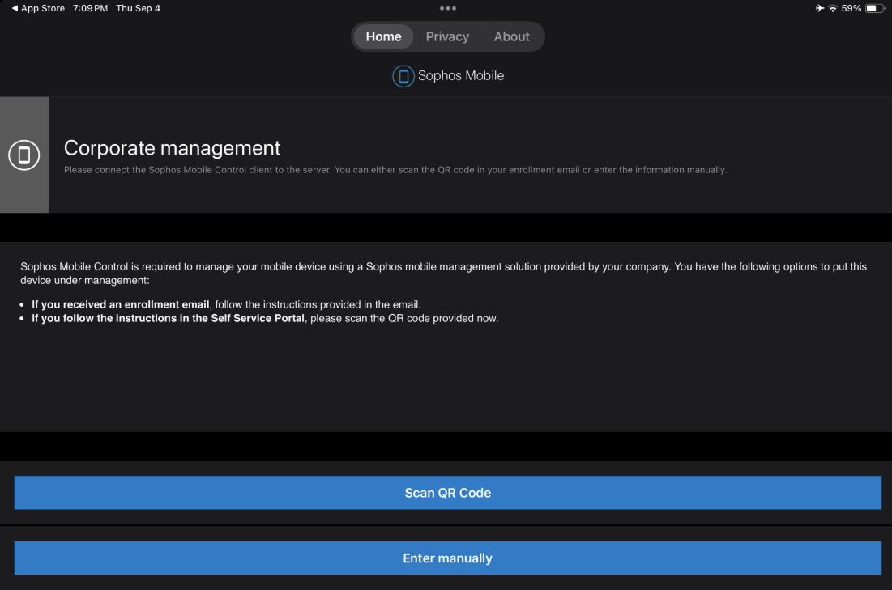Tap the Sophos Mobile logo icon

[403, 76]
